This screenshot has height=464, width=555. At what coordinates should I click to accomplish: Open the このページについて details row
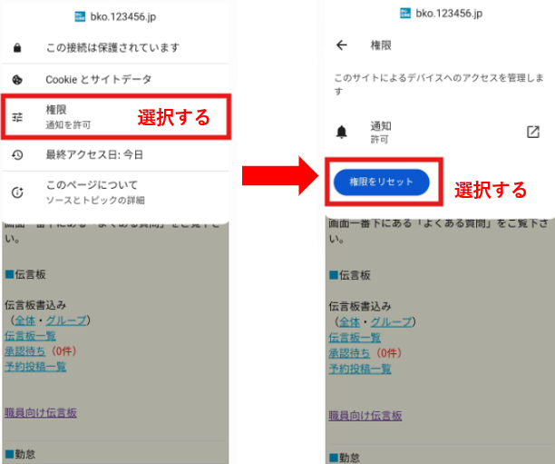95,193
